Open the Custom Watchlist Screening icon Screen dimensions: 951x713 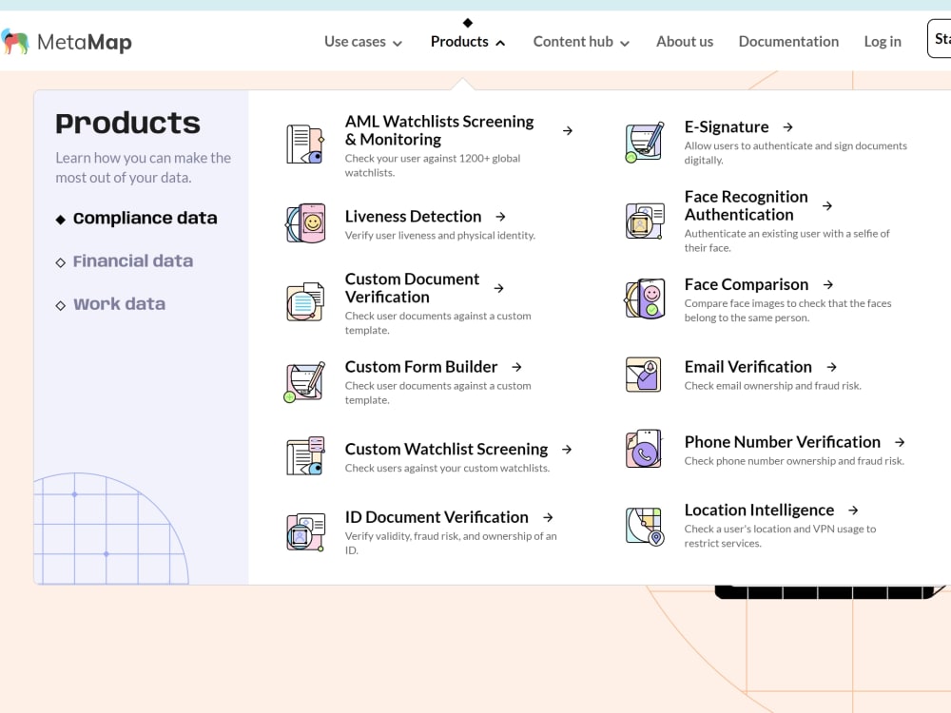coord(305,456)
